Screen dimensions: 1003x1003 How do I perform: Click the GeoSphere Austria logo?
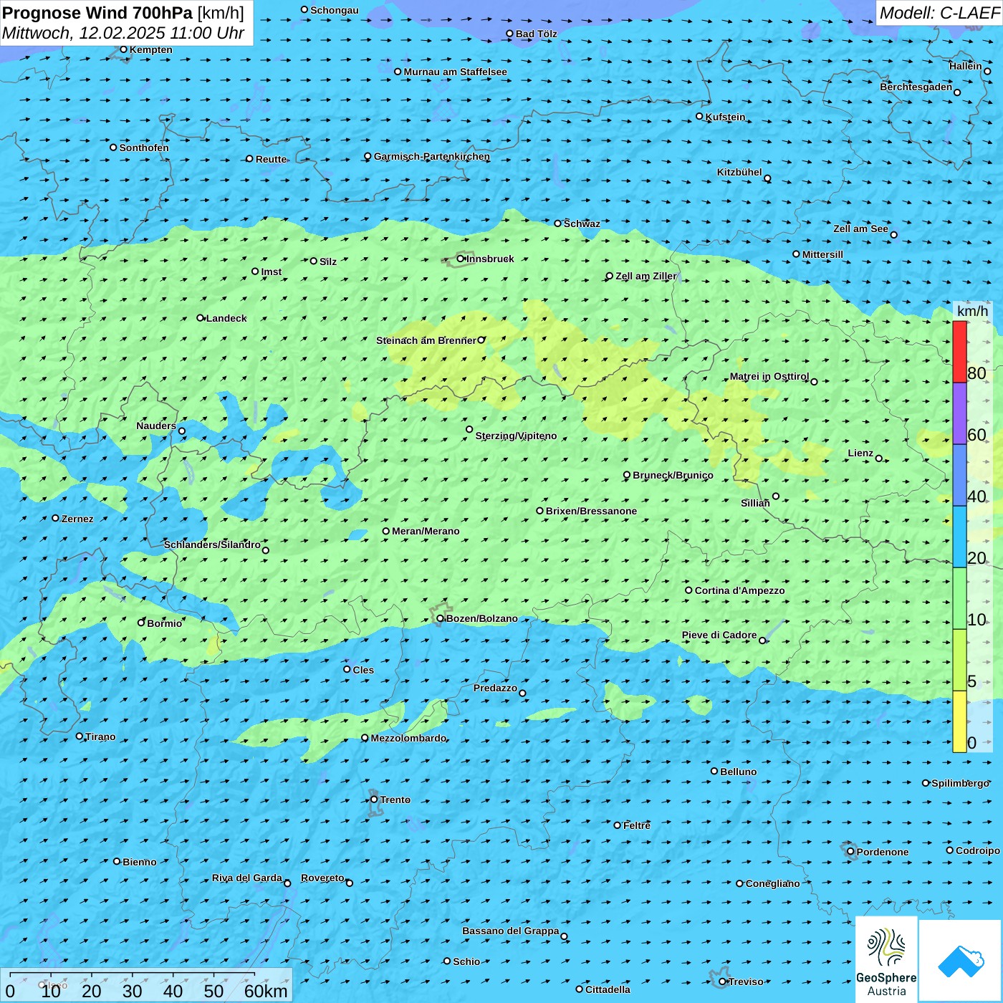pos(886,959)
